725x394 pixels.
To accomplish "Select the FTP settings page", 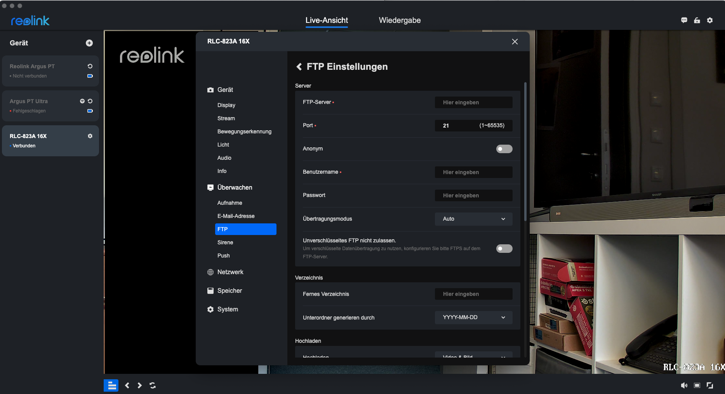I will click(x=246, y=229).
